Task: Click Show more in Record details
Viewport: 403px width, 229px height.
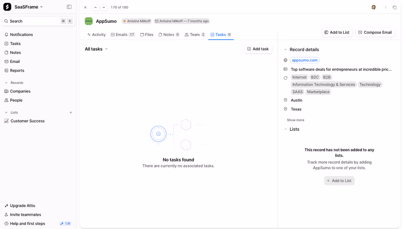Action: click(296, 120)
